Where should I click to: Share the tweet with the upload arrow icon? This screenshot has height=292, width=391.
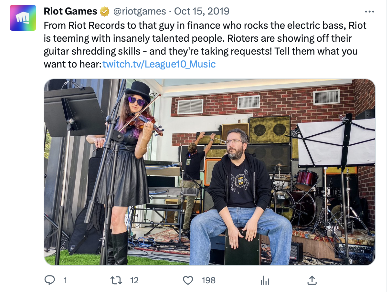[x=312, y=280]
